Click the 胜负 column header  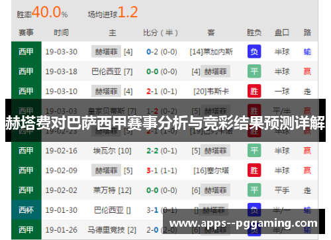[x=254, y=32]
